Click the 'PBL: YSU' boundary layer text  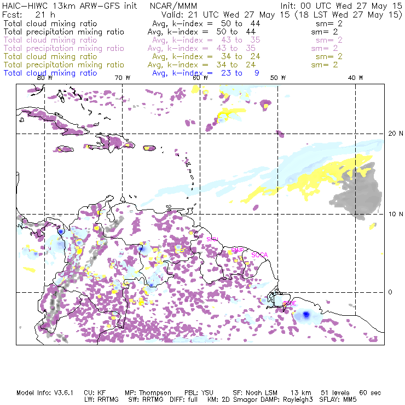point(199,393)
